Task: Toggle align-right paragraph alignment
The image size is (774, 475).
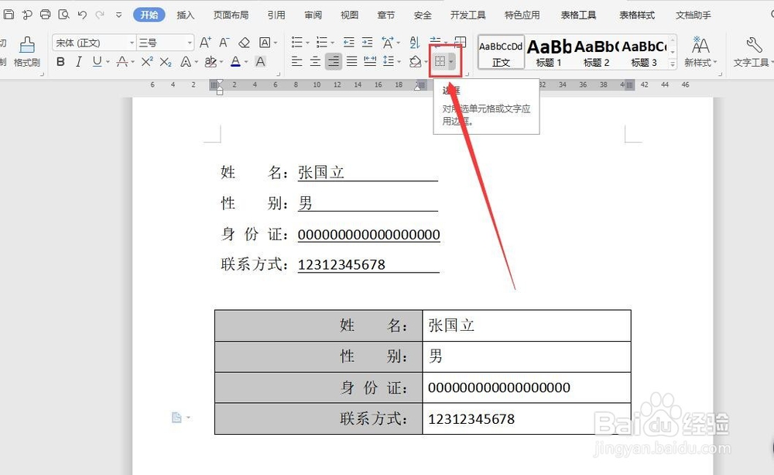Action: [x=334, y=61]
